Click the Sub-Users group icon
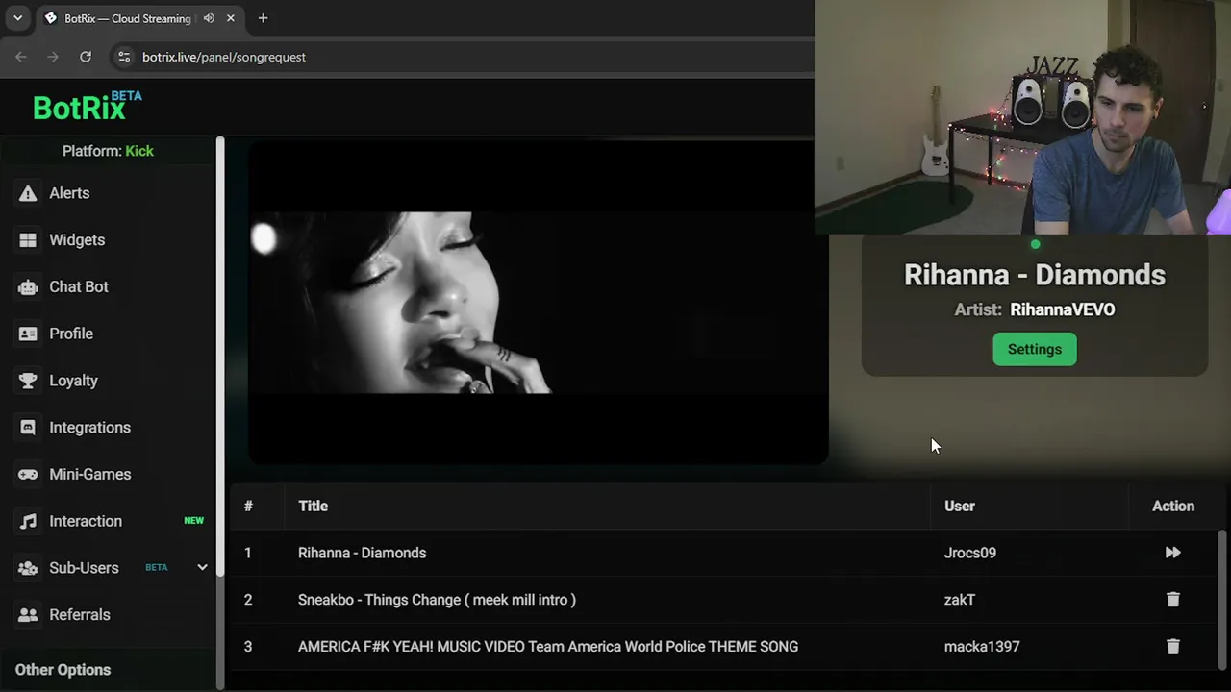1231x692 pixels. tap(28, 568)
